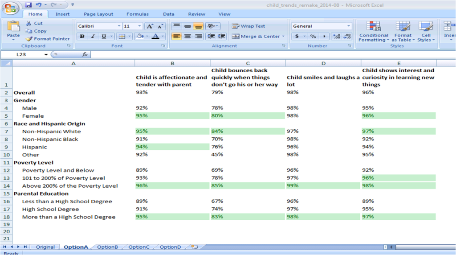Align text right
456x255 pixels.
point(198,37)
